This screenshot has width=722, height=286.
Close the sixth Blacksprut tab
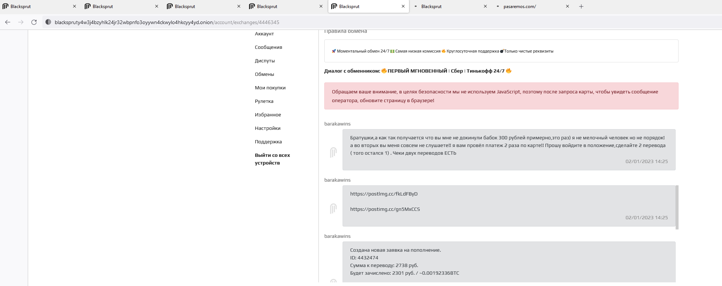pyautogui.click(x=485, y=6)
